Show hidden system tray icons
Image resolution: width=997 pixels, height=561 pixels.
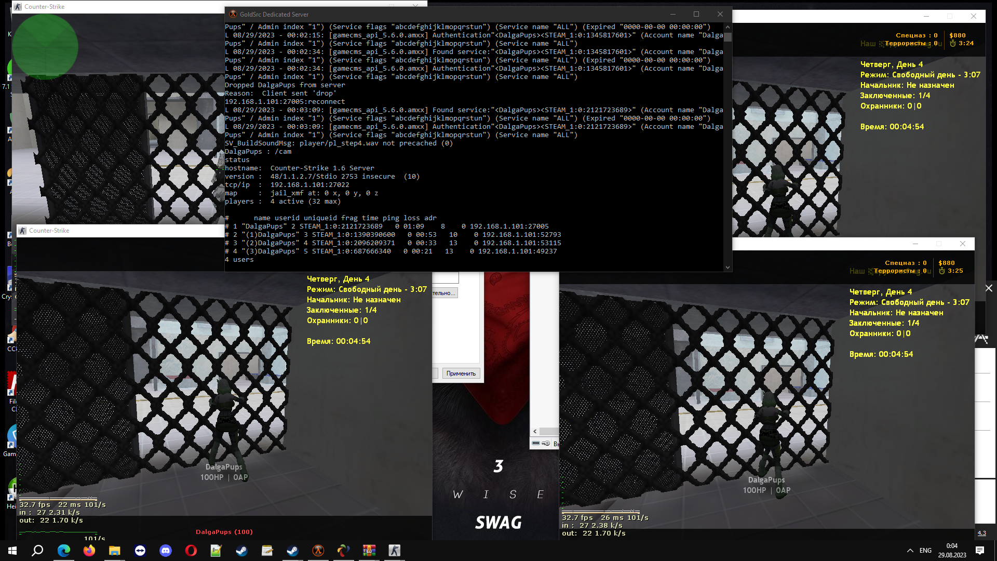click(x=910, y=551)
